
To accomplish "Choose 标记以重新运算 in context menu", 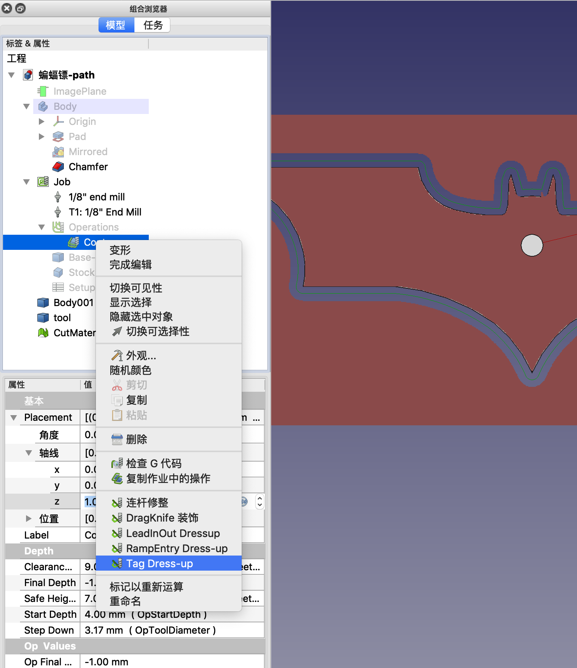I will [169, 587].
